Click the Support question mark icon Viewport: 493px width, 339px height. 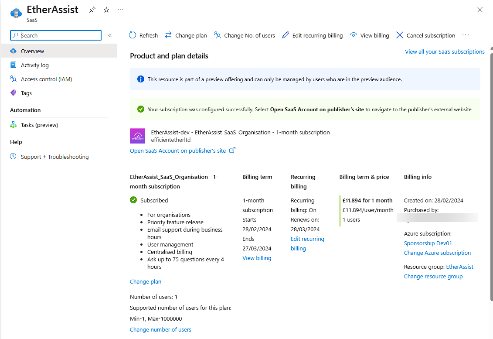coord(13,157)
